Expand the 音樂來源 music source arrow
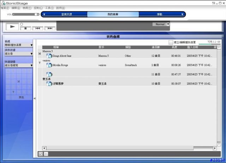The image size is (226, 163). coord(44,14)
